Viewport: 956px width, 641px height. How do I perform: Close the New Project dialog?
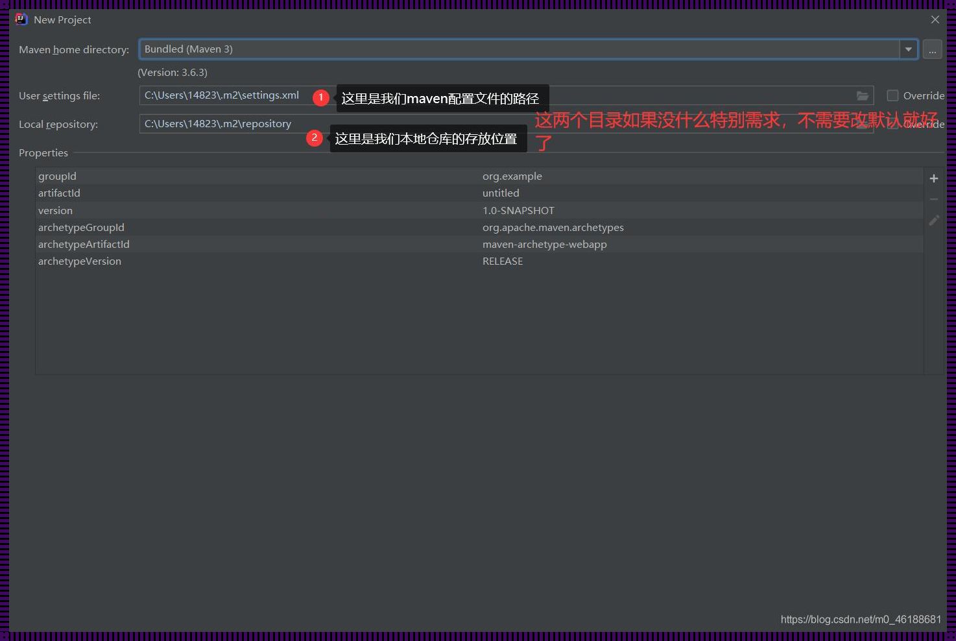tap(935, 19)
